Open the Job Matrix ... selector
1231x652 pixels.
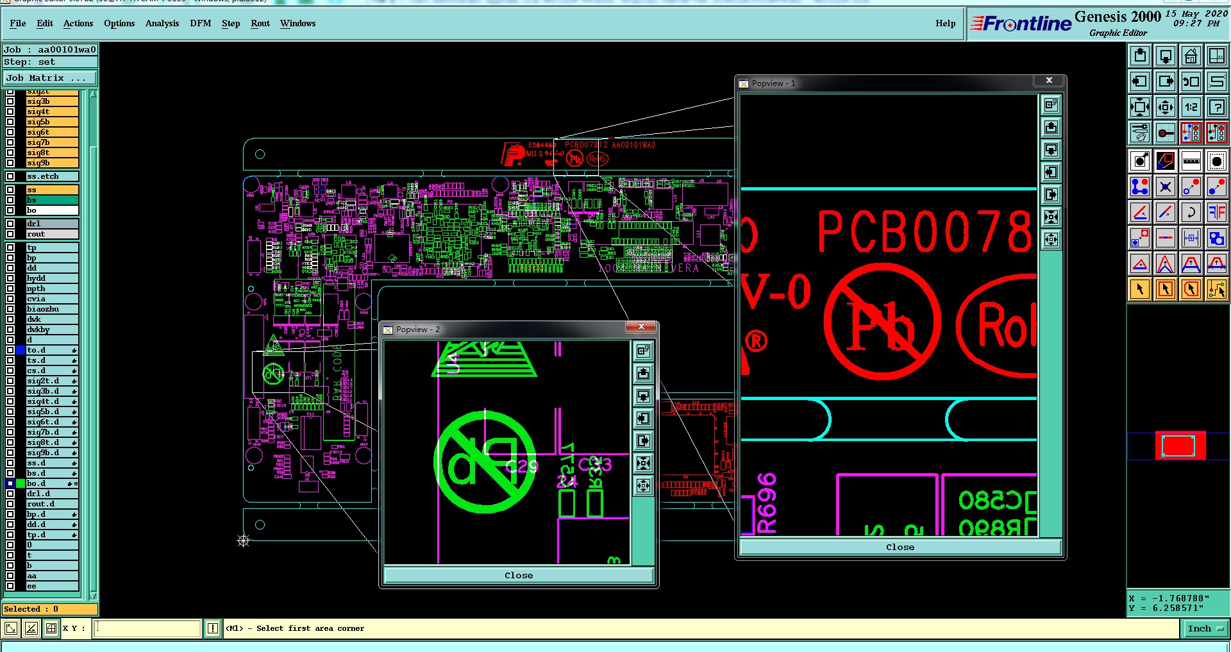click(50, 78)
